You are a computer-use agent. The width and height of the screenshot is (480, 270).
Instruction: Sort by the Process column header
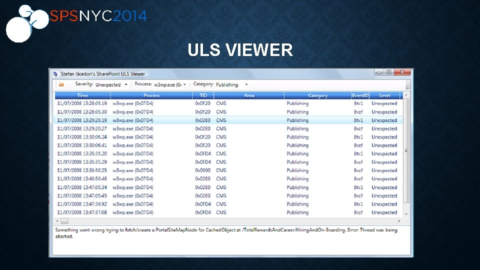point(151,95)
